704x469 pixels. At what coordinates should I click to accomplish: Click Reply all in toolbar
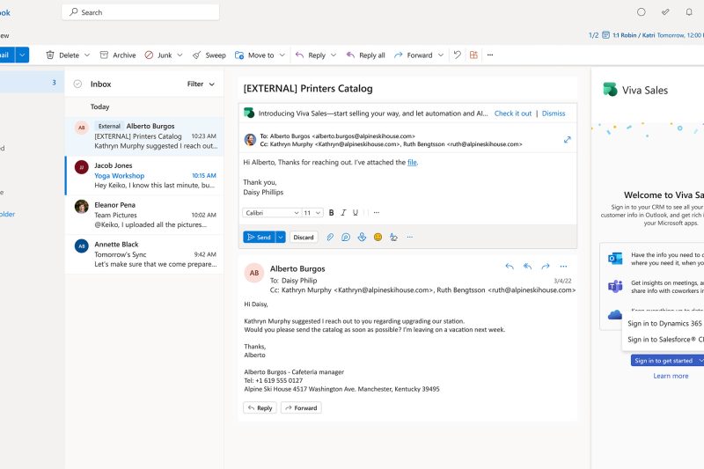365,55
